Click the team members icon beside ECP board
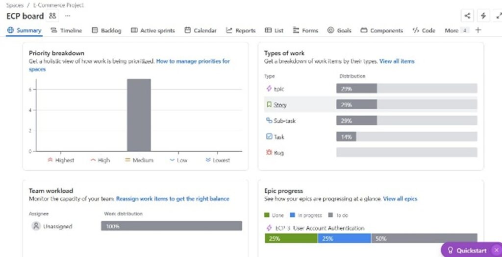This screenshot has width=502, height=257. (52, 16)
